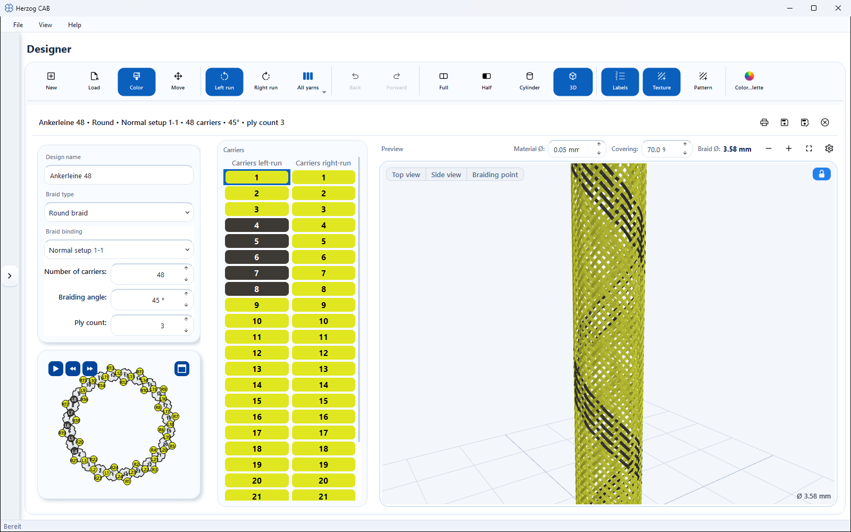The height and width of the screenshot is (532, 851).
Task: Switch to Half view layout
Action: pyautogui.click(x=487, y=81)
